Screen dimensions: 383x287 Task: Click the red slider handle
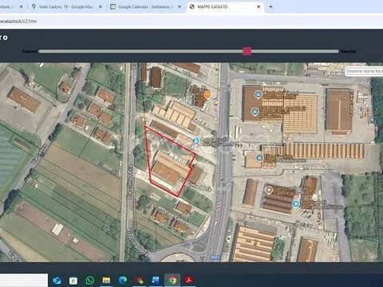[x=247, y=51]
